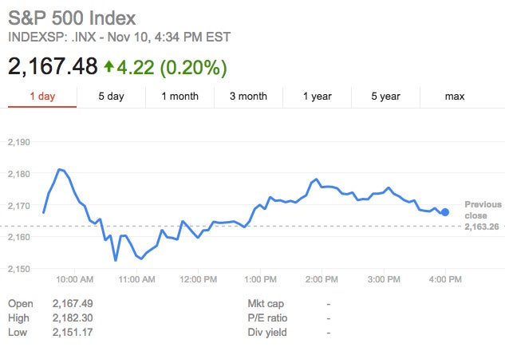Select the 1 year tab
The image size is (505, 359).
click(317, 97)
